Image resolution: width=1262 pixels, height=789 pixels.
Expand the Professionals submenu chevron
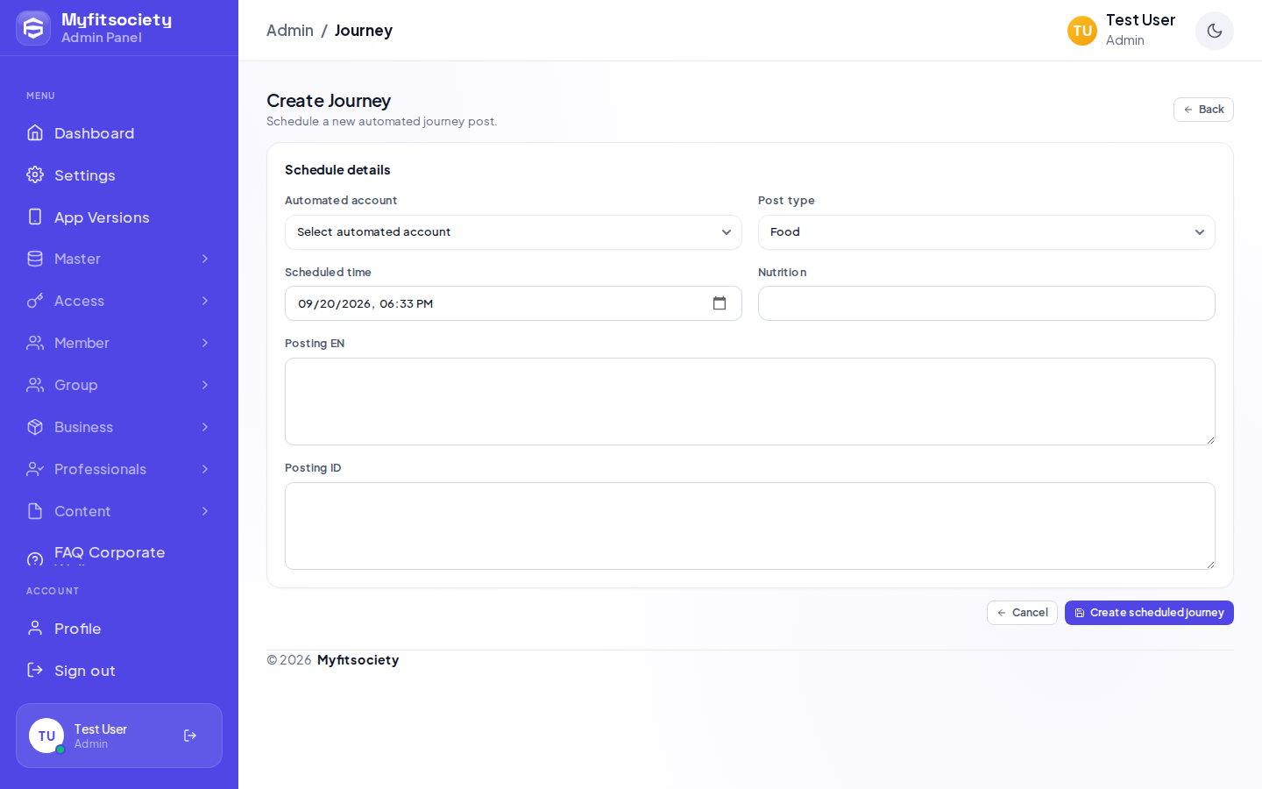205,469
